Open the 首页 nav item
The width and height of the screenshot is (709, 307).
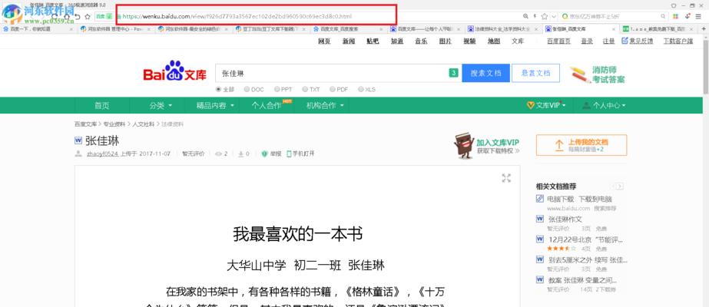[x=101, y=105]
